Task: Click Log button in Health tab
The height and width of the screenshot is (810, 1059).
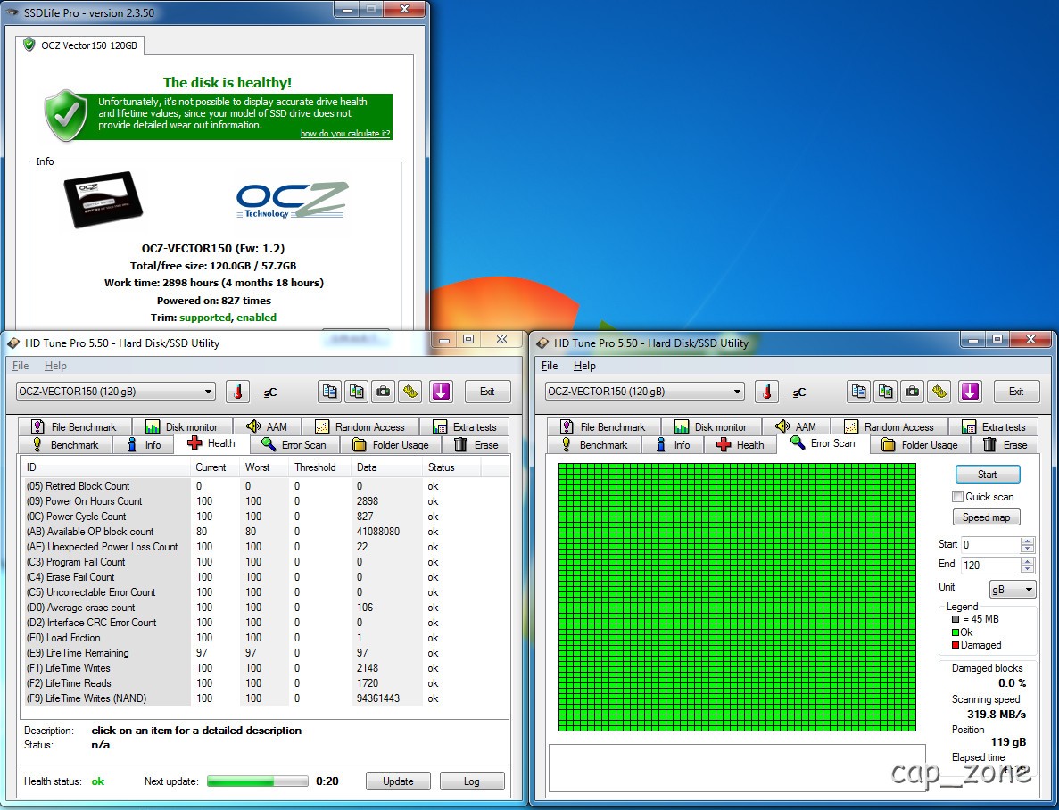Action: tap(471, 781)
